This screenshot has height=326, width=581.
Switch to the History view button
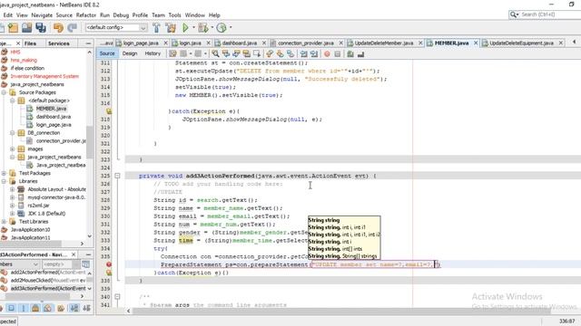(x=153, y=53)
